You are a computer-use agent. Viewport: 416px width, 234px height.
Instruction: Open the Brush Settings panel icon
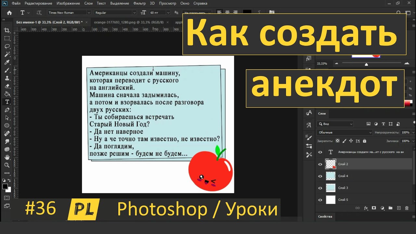309,137
